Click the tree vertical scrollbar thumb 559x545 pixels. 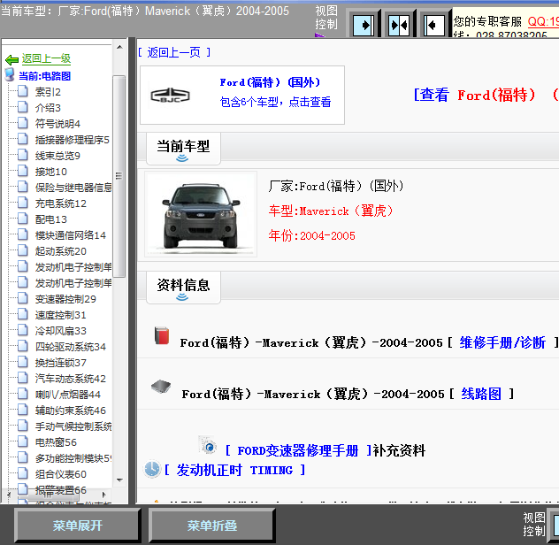(119, 176)
